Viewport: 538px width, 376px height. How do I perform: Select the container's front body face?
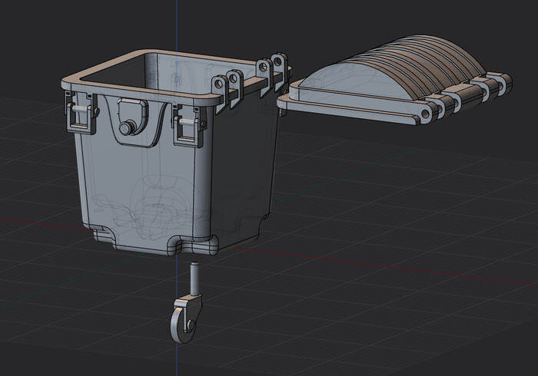pos(142,184)
